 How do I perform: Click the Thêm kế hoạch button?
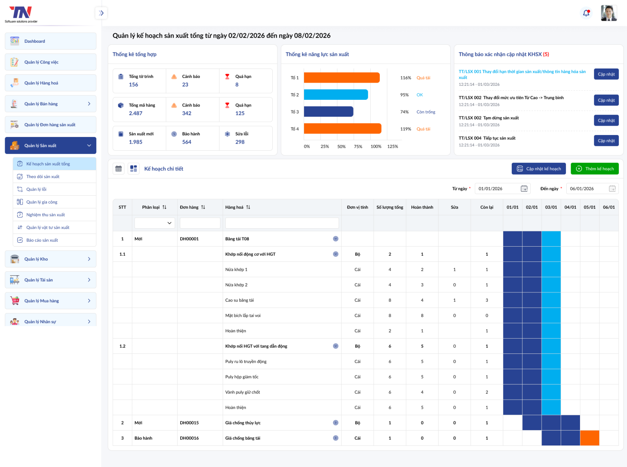(594, 169)
